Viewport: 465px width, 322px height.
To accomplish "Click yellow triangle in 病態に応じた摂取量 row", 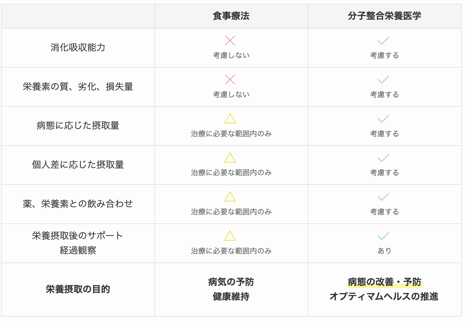I will (x=230, y=119).
